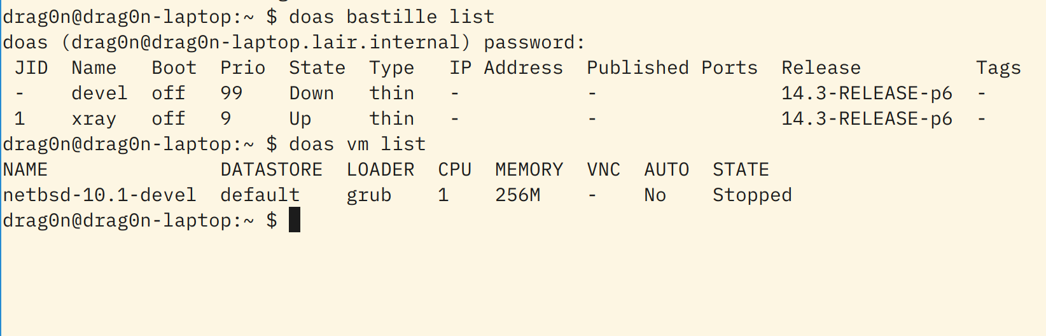Select the devel jail name in bastille list

click(x=99, y=94)
